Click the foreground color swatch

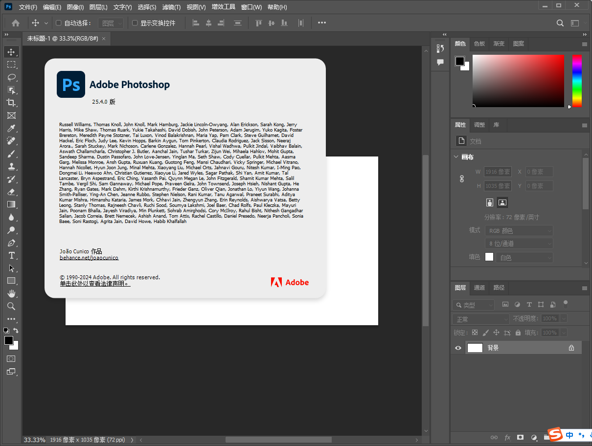pyautogui.click(x=10, y=340)
